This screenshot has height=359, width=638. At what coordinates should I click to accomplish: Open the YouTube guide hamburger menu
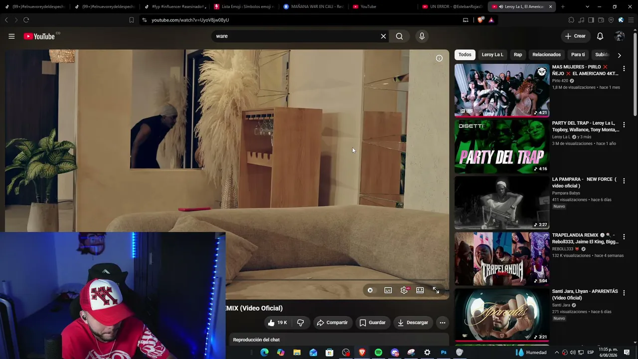11,36
